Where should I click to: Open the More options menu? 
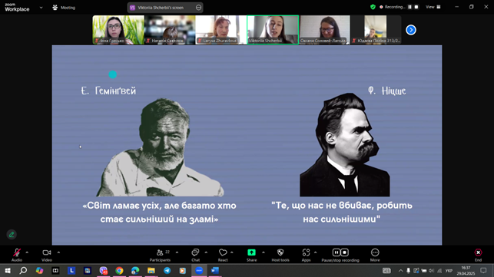pos(375,255)
